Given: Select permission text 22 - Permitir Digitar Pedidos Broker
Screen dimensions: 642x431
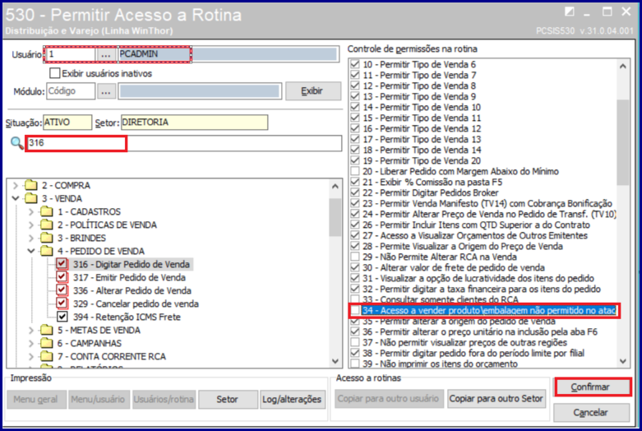Looking at the screenshot, I should (430, 192).
